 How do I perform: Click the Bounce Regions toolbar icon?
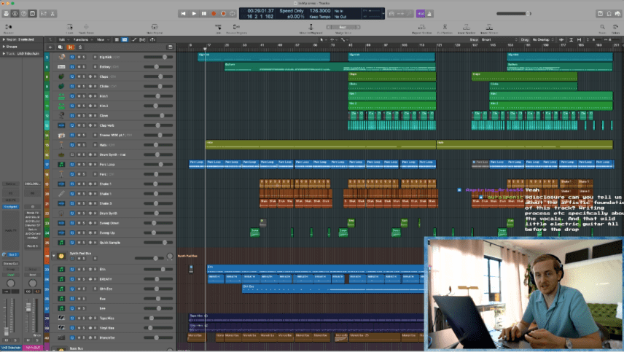coord(236,28)
